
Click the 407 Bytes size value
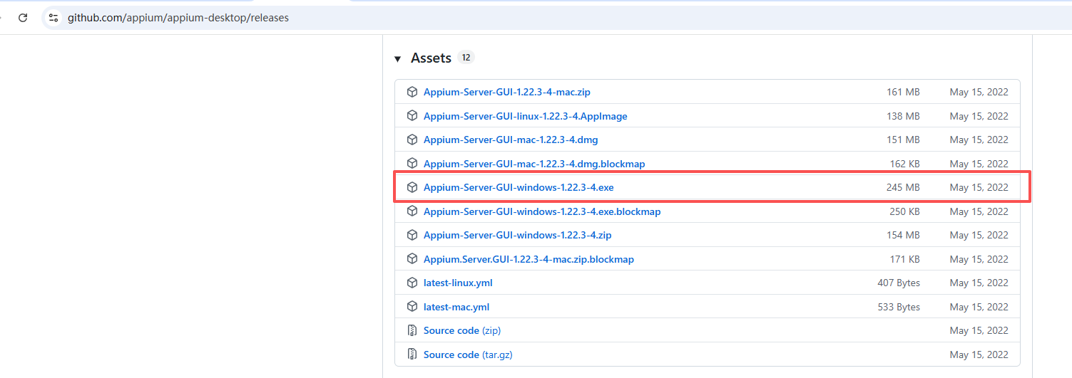pyautogui.click(x=899, y=283)
